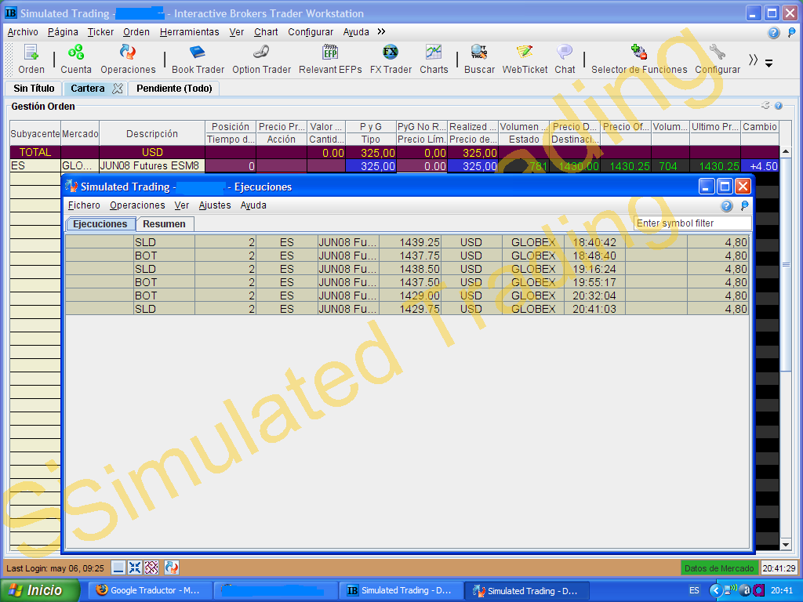Click the Descripción column header

tap(151, 133)
